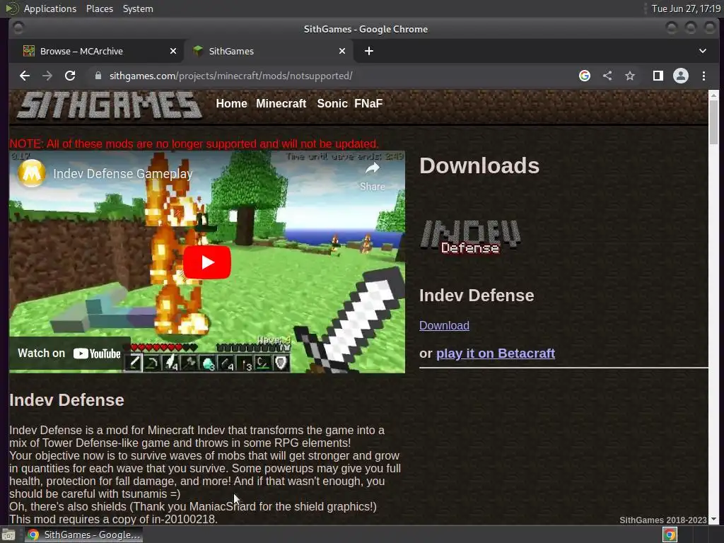The image size is (724, 543).
Task: Bookmark this page with the star
Action: 630,76
